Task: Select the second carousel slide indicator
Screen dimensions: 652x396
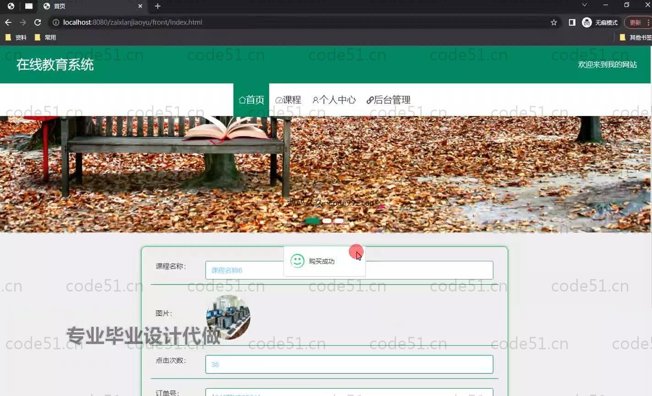Action: (327, 221)
